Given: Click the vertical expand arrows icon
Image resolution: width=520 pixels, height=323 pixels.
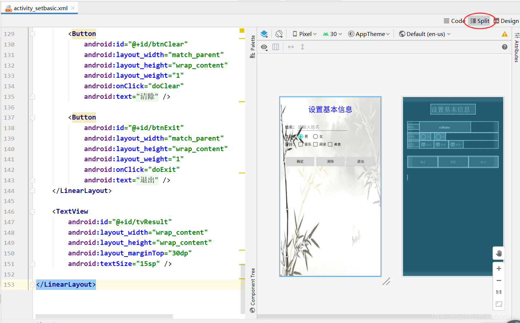Looking at the screenshot, I should coord(303,47).
